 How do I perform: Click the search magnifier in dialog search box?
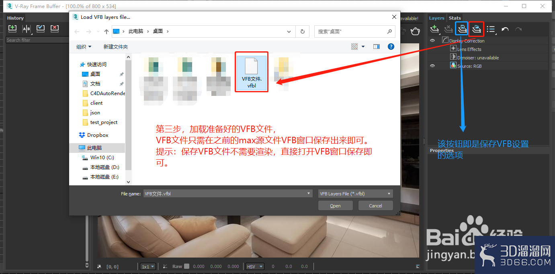[389, 31]
